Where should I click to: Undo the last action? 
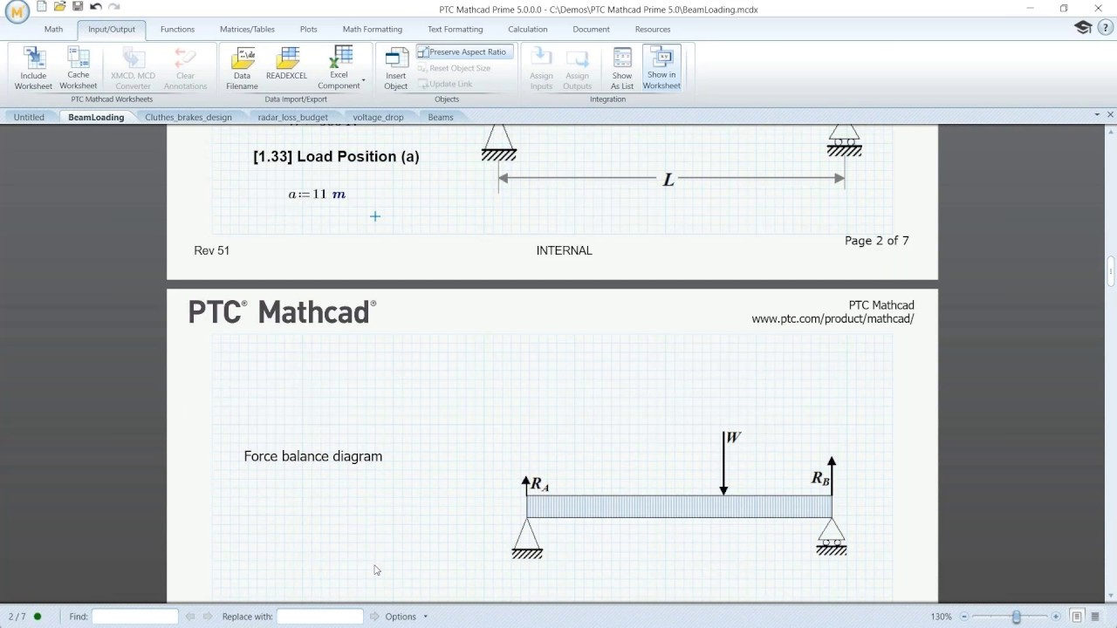(x=96, y=7)
